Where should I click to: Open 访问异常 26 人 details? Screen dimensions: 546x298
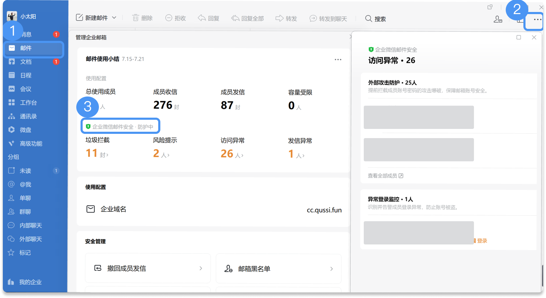point(232,154)
